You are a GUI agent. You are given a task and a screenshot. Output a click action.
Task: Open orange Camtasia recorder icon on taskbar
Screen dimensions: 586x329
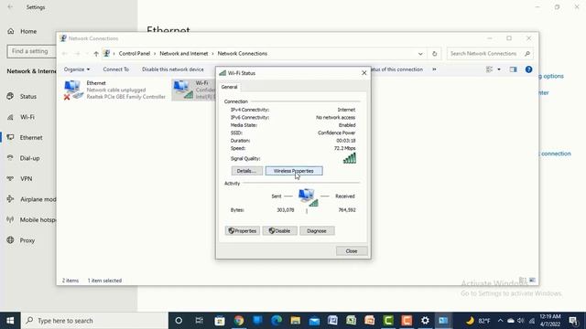(x=407, y=321)
